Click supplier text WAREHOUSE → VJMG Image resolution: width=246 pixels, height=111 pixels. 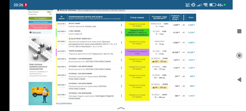(160, 24)
